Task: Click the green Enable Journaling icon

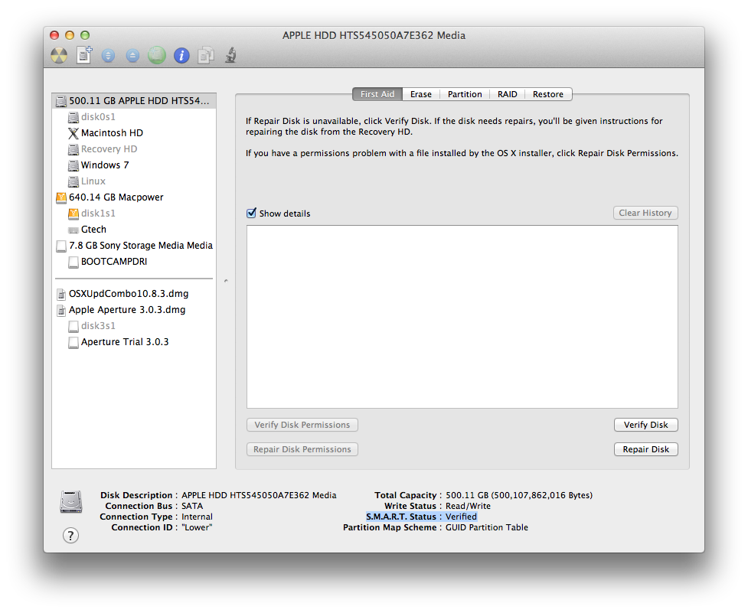Action: pyautogui.click(x=157, y=55)
